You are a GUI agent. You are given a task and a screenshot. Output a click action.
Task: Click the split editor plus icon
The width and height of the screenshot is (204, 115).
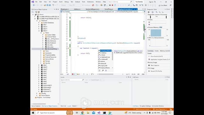pyautogui.click(x=144, y=11)
